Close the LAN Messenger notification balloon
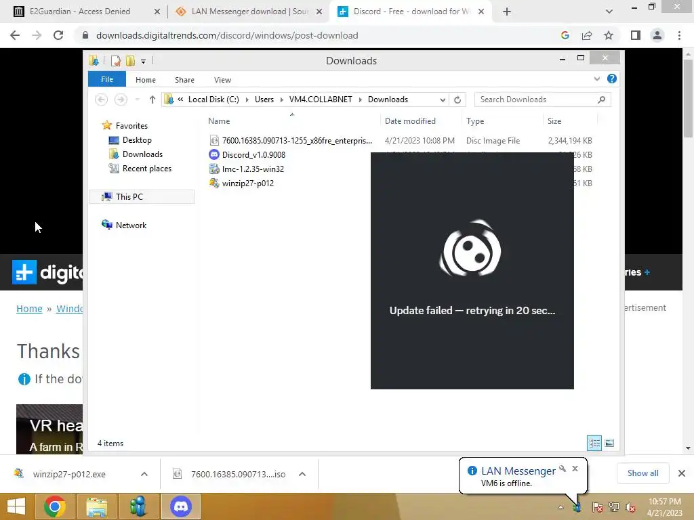Viewport: 694px width, 520px height. 575,469
